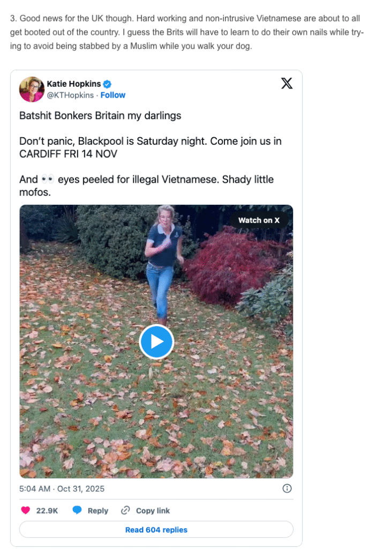
Task: Play the embedded video
Action: pos(156,342)
